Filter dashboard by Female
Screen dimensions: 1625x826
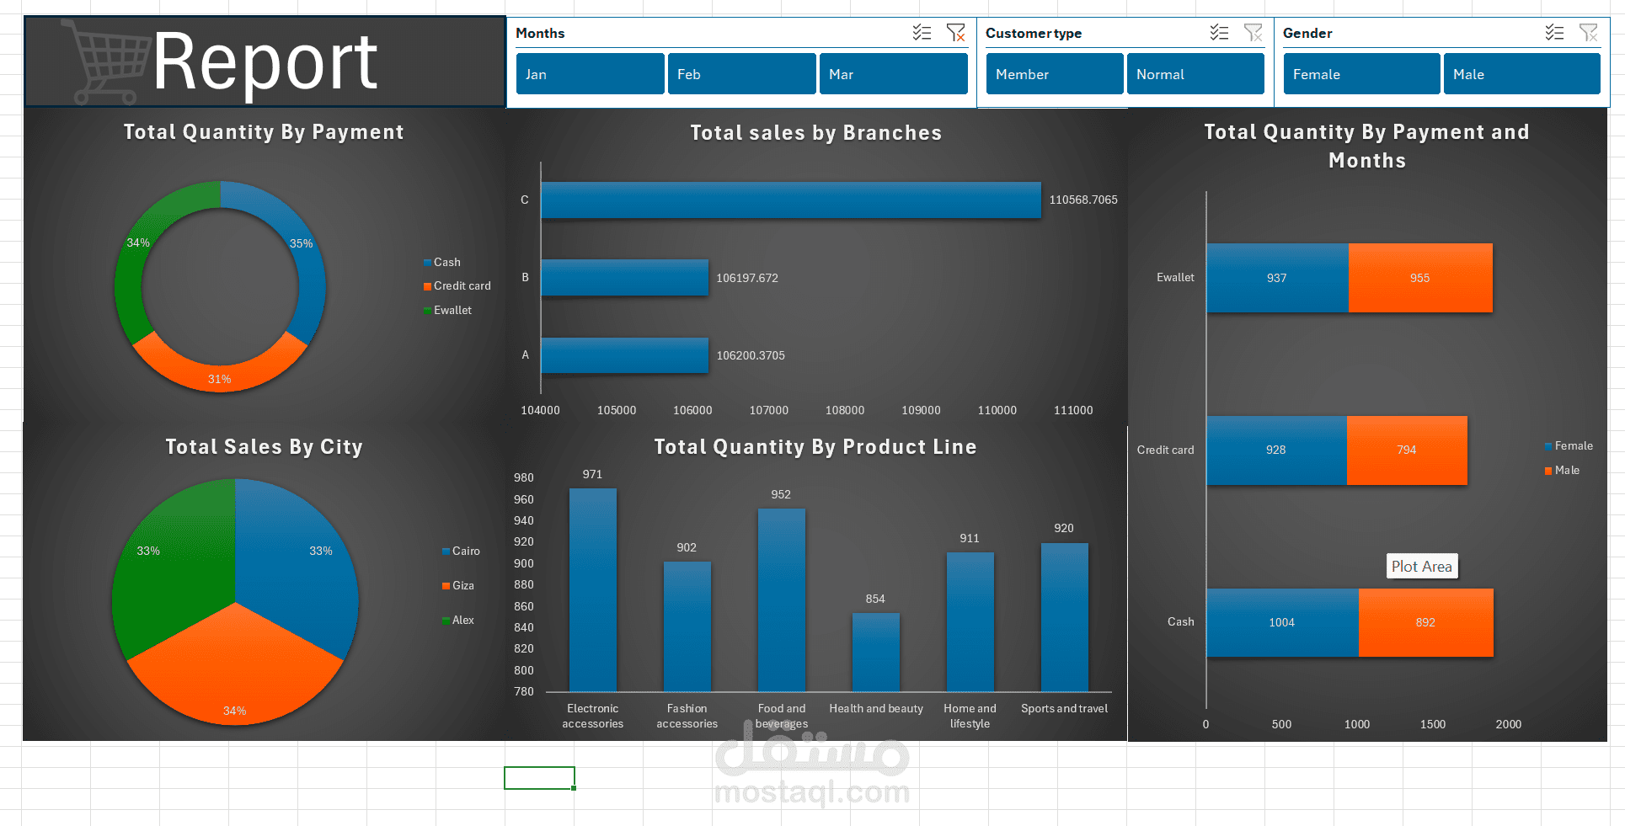tap(1361, 74)
